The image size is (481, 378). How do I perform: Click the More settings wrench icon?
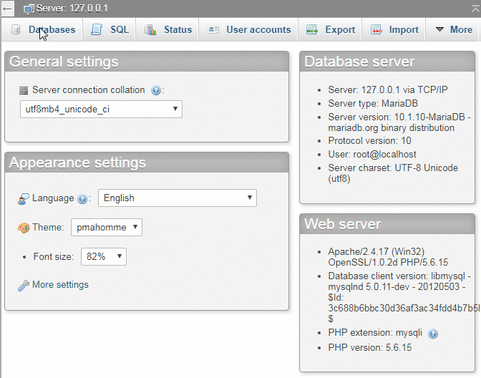24,285
